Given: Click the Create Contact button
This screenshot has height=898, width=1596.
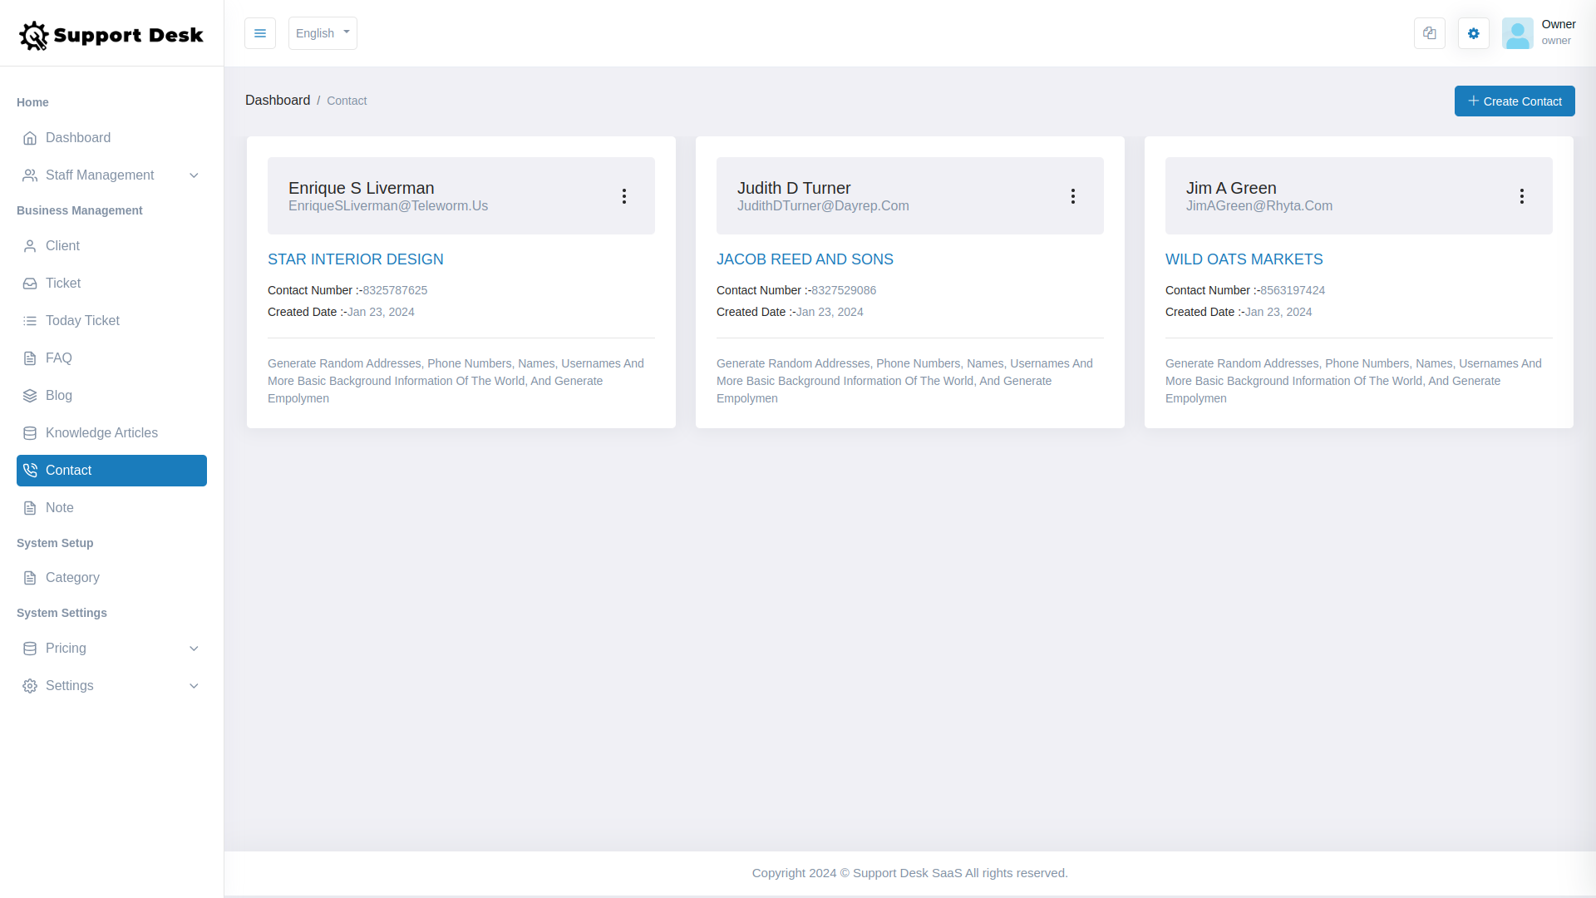Looking at the screenshot, I should tap(1515, 101).
